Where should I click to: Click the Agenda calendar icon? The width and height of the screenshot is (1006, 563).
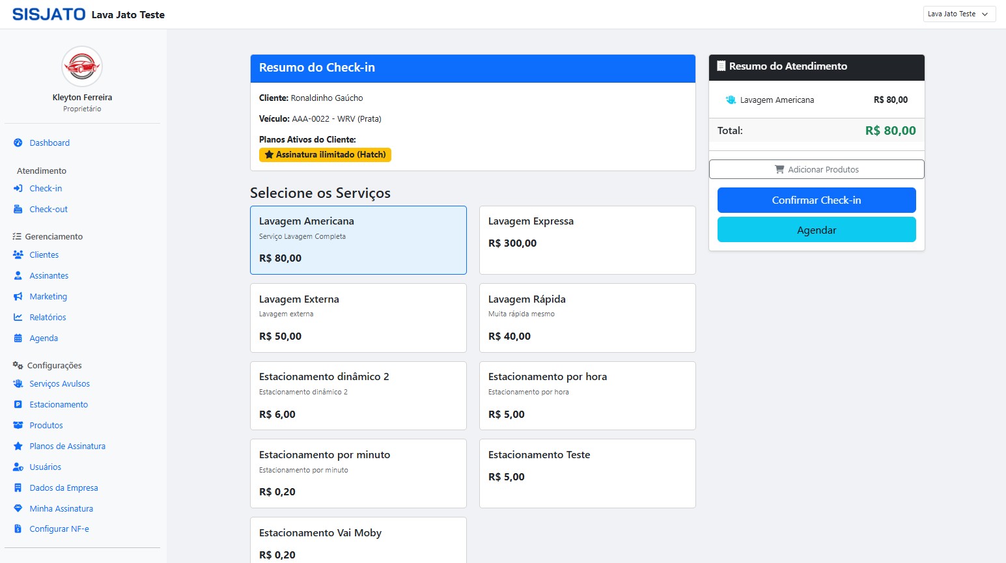pyautogui.click(x=18, y=338)
